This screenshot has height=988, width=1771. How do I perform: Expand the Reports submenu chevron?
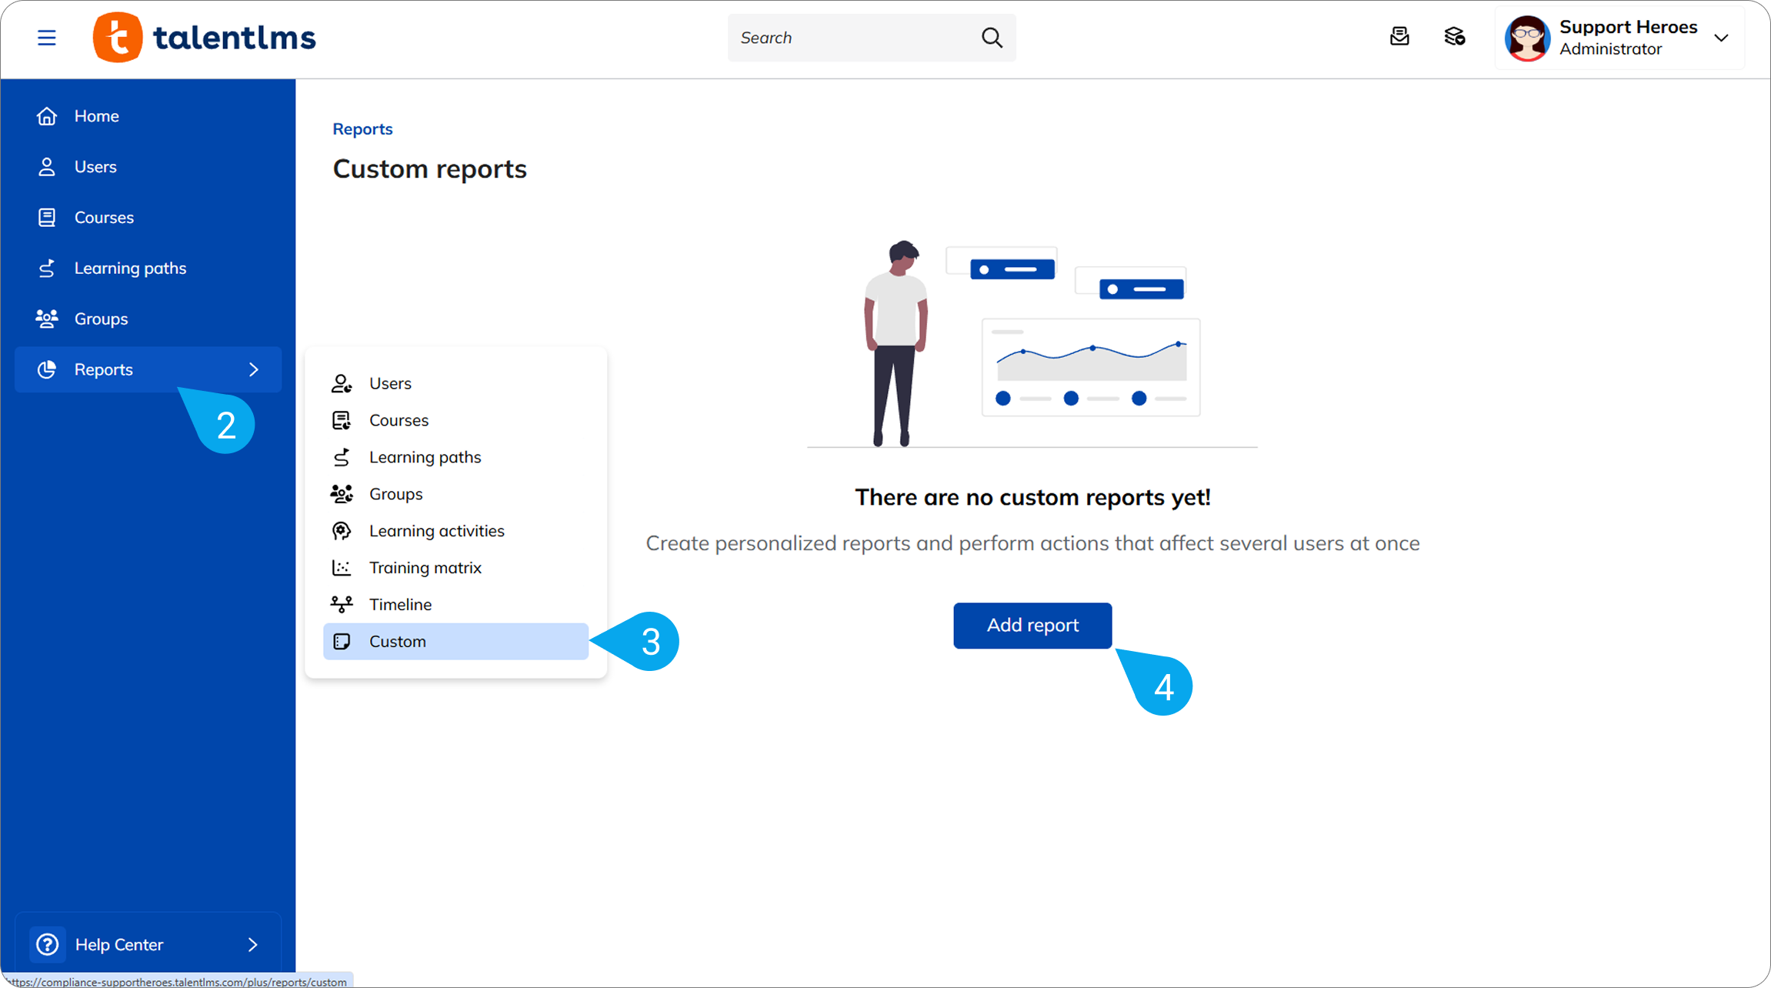coord(254,369)
